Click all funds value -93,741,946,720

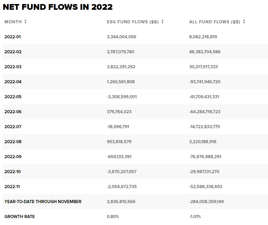tap(205, 82)
